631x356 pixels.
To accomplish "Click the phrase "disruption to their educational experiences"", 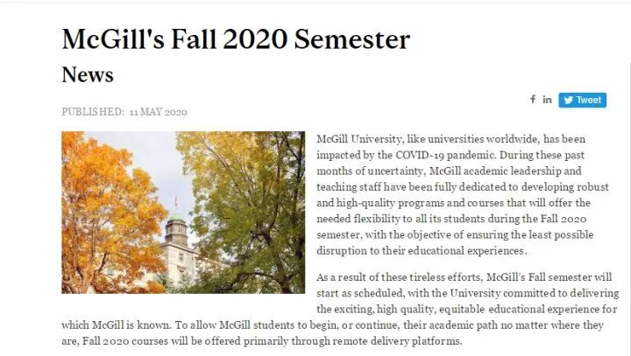I will [421, 251].
